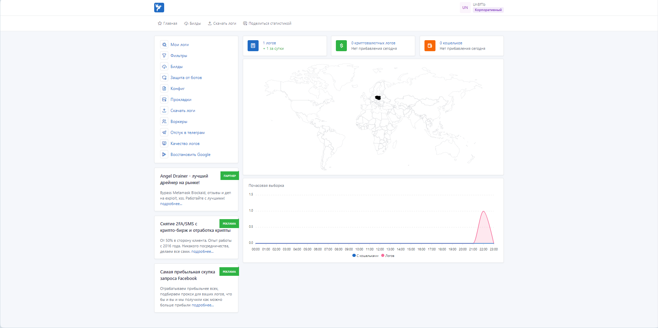Select the Фильтры funnel icon

(x=164, y=56)
